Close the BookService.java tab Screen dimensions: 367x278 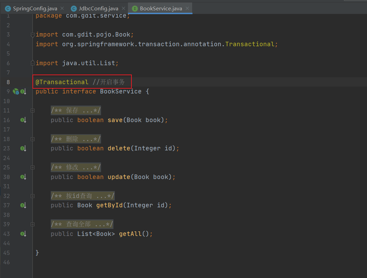point(187,8)
